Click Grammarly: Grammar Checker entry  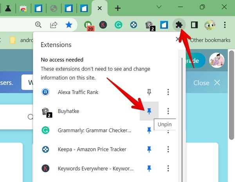tap(94, 130)
